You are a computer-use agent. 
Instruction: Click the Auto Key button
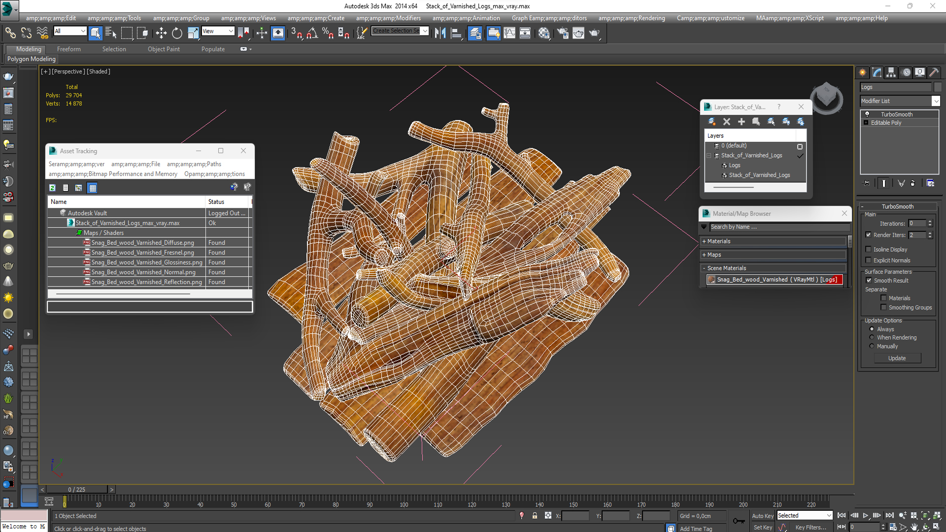click(x=762, y=516)
